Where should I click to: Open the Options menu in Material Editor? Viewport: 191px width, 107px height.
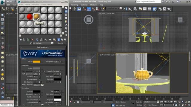click(x=43, y=4)
